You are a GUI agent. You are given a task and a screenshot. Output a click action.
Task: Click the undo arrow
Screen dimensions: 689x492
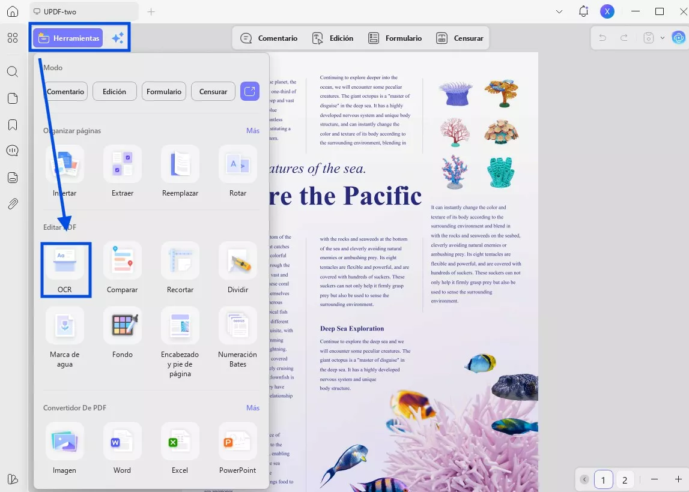coord(602,38)
